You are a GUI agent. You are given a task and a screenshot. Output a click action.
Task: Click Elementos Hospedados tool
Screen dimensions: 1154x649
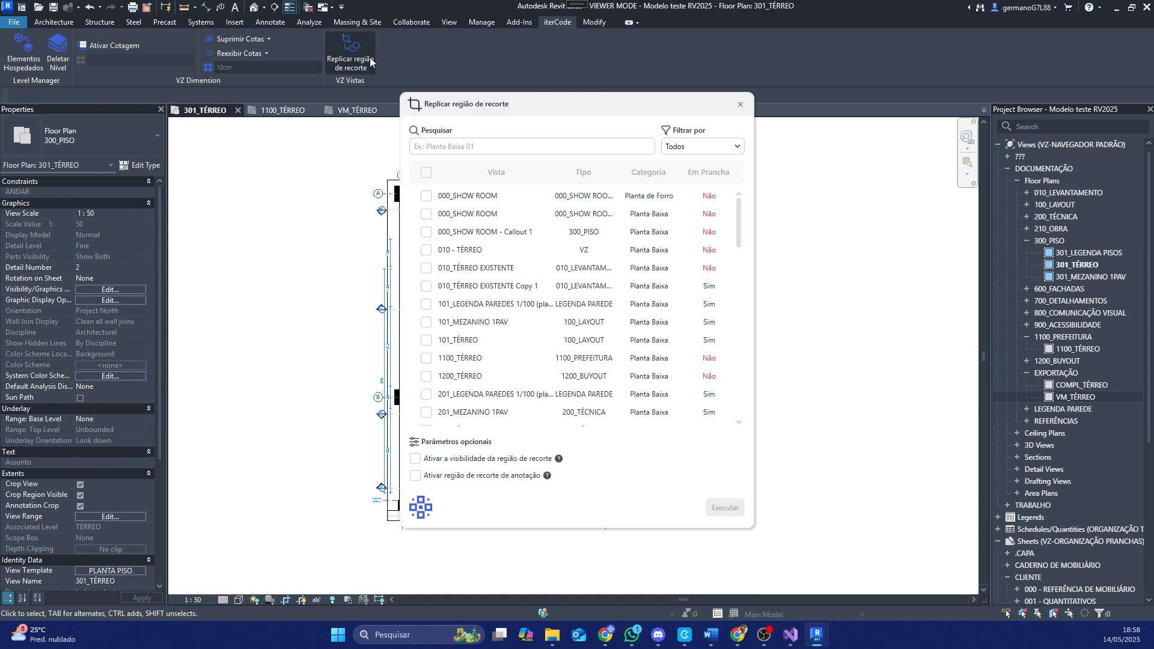(x=23, y=53)
